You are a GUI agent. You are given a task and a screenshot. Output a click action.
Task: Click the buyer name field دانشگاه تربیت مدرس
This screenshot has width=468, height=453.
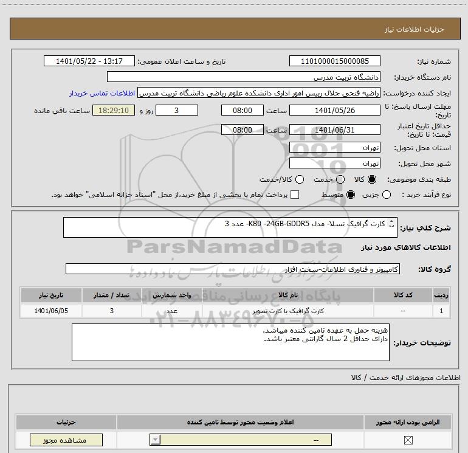tap(244, 77)
